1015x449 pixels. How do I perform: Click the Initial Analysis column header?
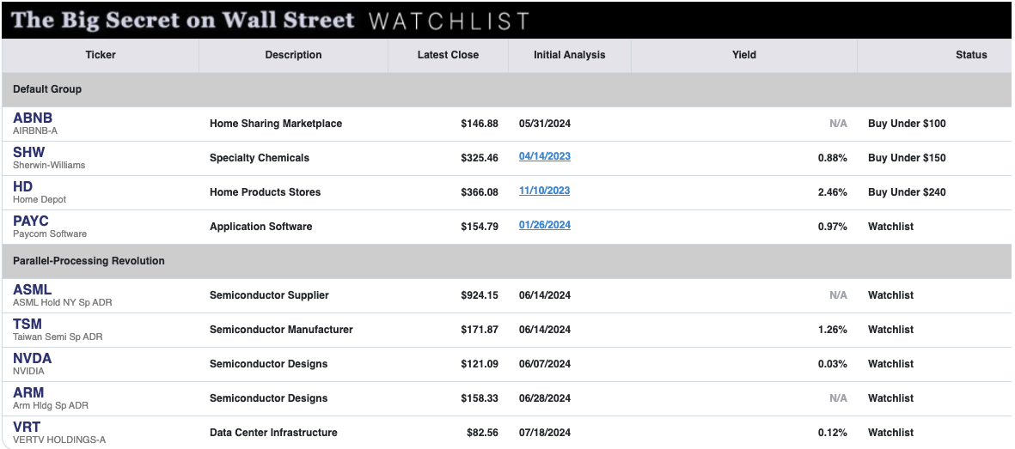pos(570,55)
